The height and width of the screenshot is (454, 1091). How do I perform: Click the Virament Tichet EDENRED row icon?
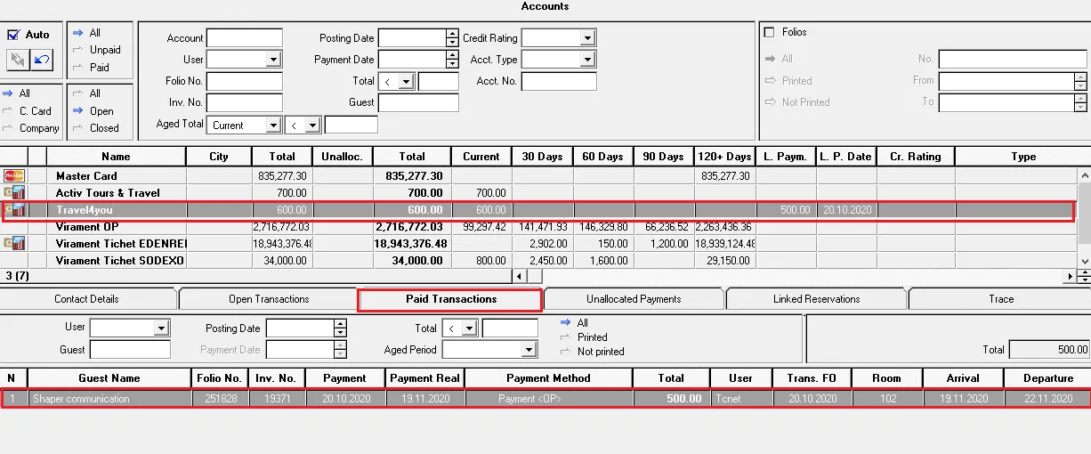pos(13,244)
